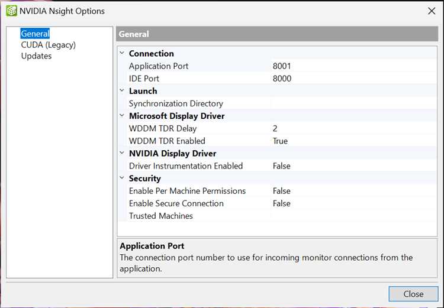Change Driver Instrumentation Enabled False value
The image size is (444, 308).
353,166
